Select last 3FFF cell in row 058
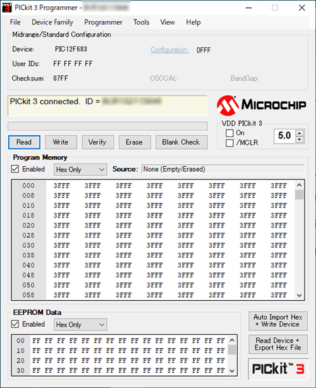 (279, 295)
